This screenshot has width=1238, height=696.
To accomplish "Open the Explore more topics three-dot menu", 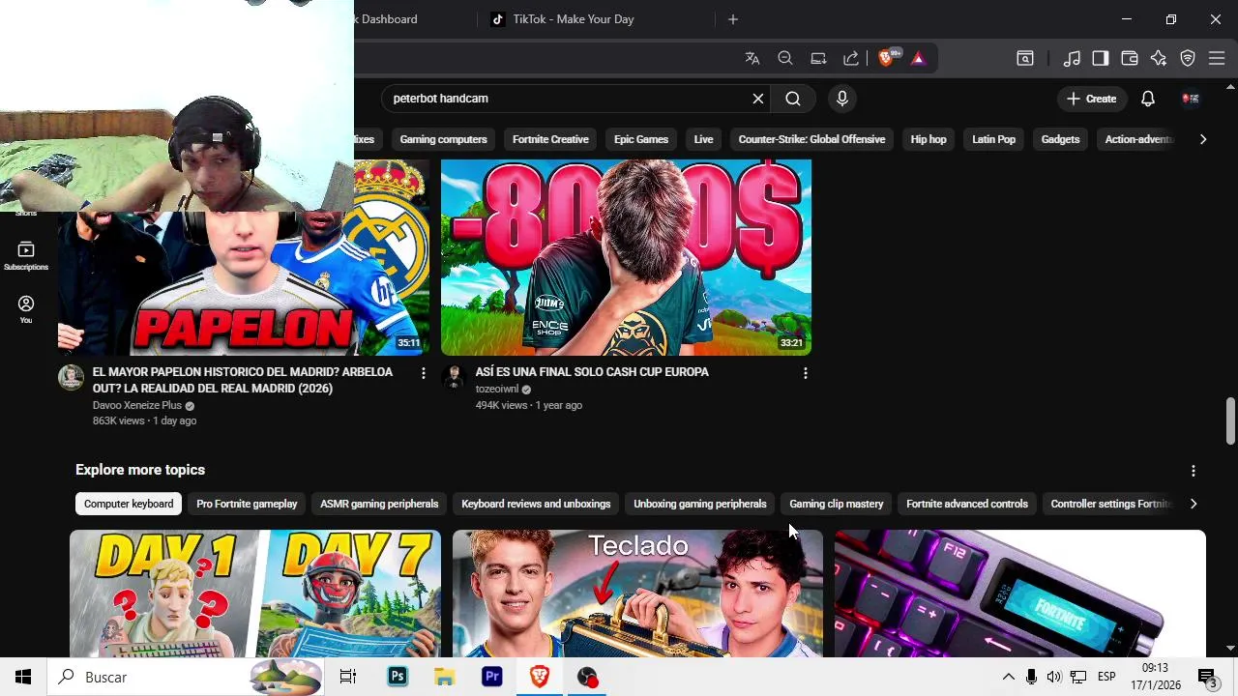I will click(1194, 471).
